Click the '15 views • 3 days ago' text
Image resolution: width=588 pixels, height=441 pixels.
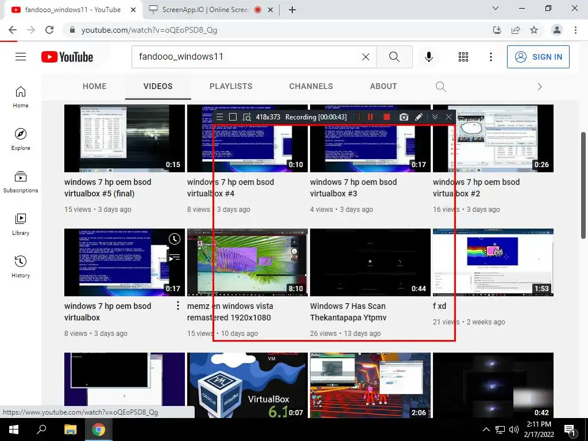pyautogui.click(x=98, y=209)
